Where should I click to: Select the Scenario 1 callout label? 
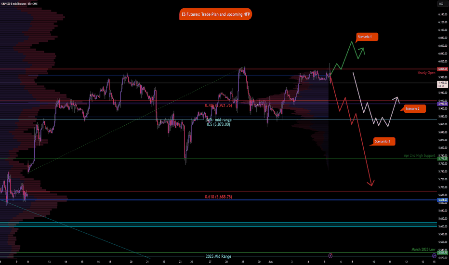367,37
